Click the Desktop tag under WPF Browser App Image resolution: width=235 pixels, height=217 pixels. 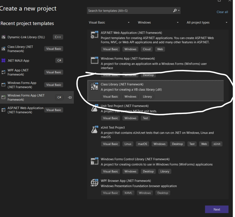click(x=163, y=193)
